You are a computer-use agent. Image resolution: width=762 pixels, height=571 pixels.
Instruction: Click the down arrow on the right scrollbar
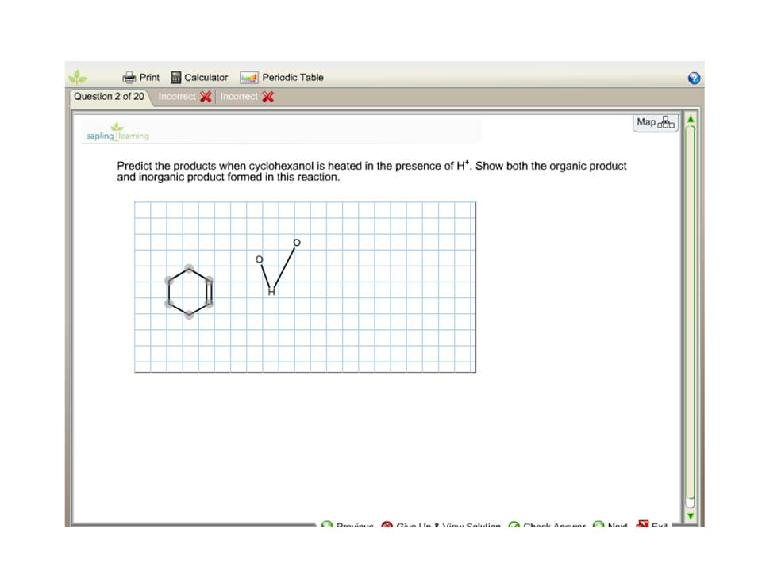[690, 516]
